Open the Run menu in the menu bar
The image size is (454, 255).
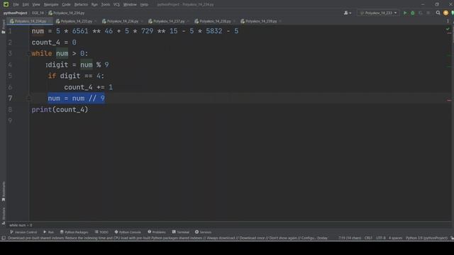click(x=94, y=4)
